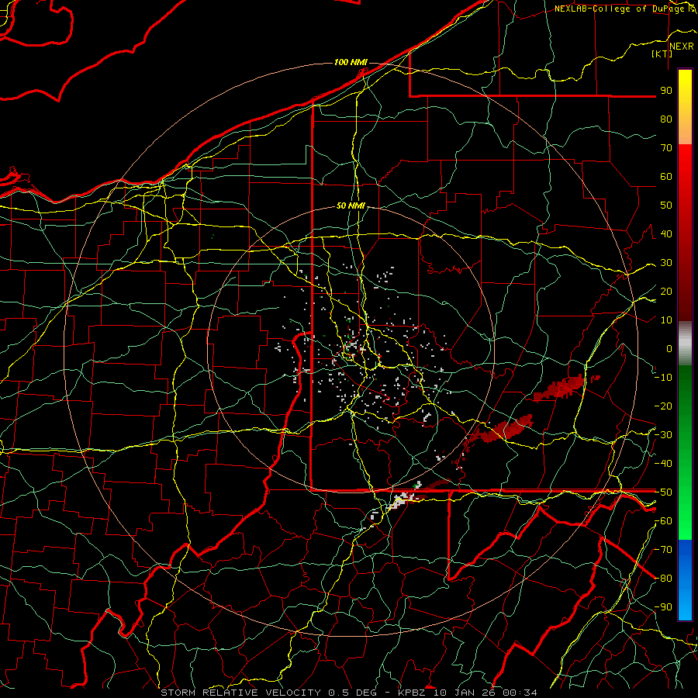
Task: Select the -90 knot scale label
Action: 663,607
